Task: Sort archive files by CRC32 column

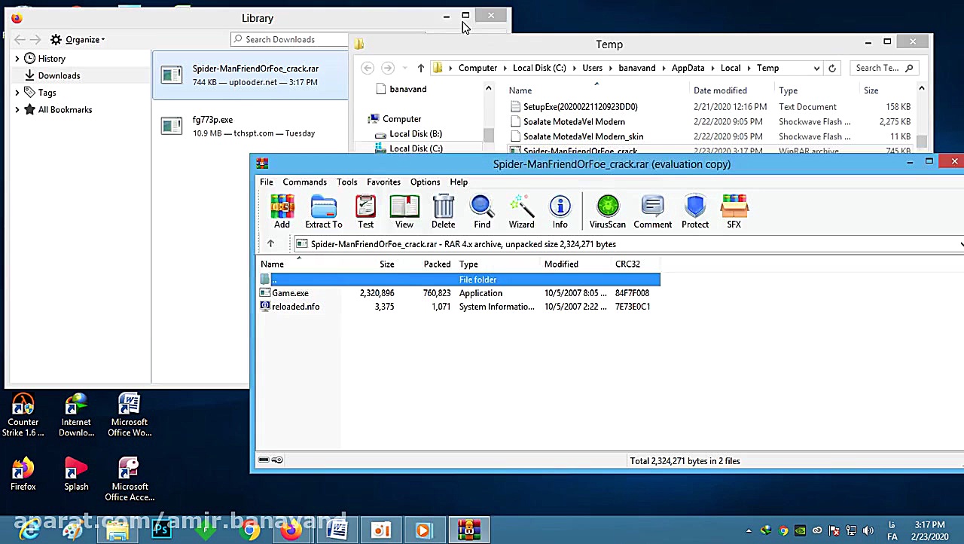Action: pos(627,264)
